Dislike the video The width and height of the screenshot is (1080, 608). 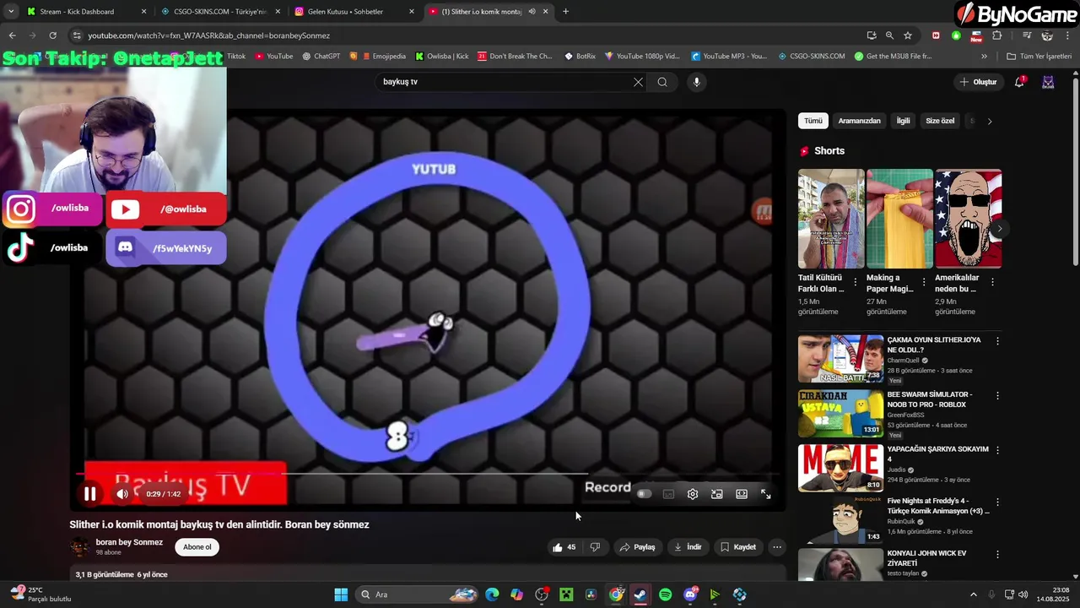595,547
